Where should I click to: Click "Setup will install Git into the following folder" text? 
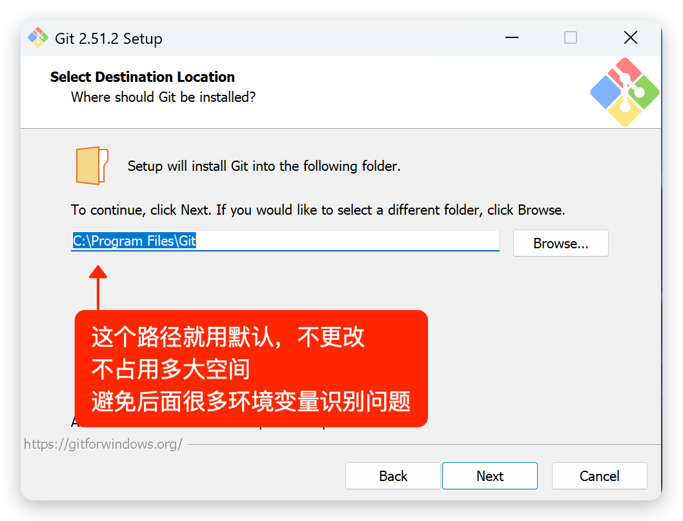click(x=264, y=166)
